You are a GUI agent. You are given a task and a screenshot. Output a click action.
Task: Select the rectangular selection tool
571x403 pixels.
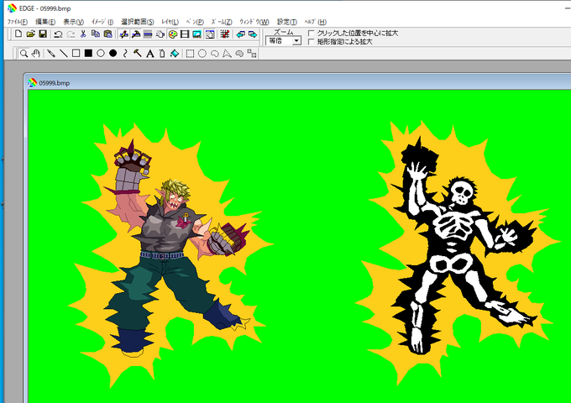tap(190, 54)
